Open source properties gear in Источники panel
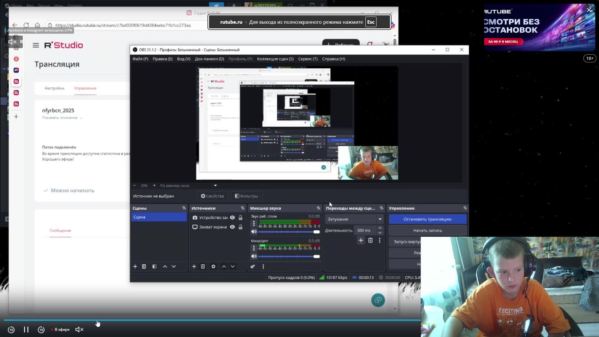The image size is (599, 337). (213, 266)
